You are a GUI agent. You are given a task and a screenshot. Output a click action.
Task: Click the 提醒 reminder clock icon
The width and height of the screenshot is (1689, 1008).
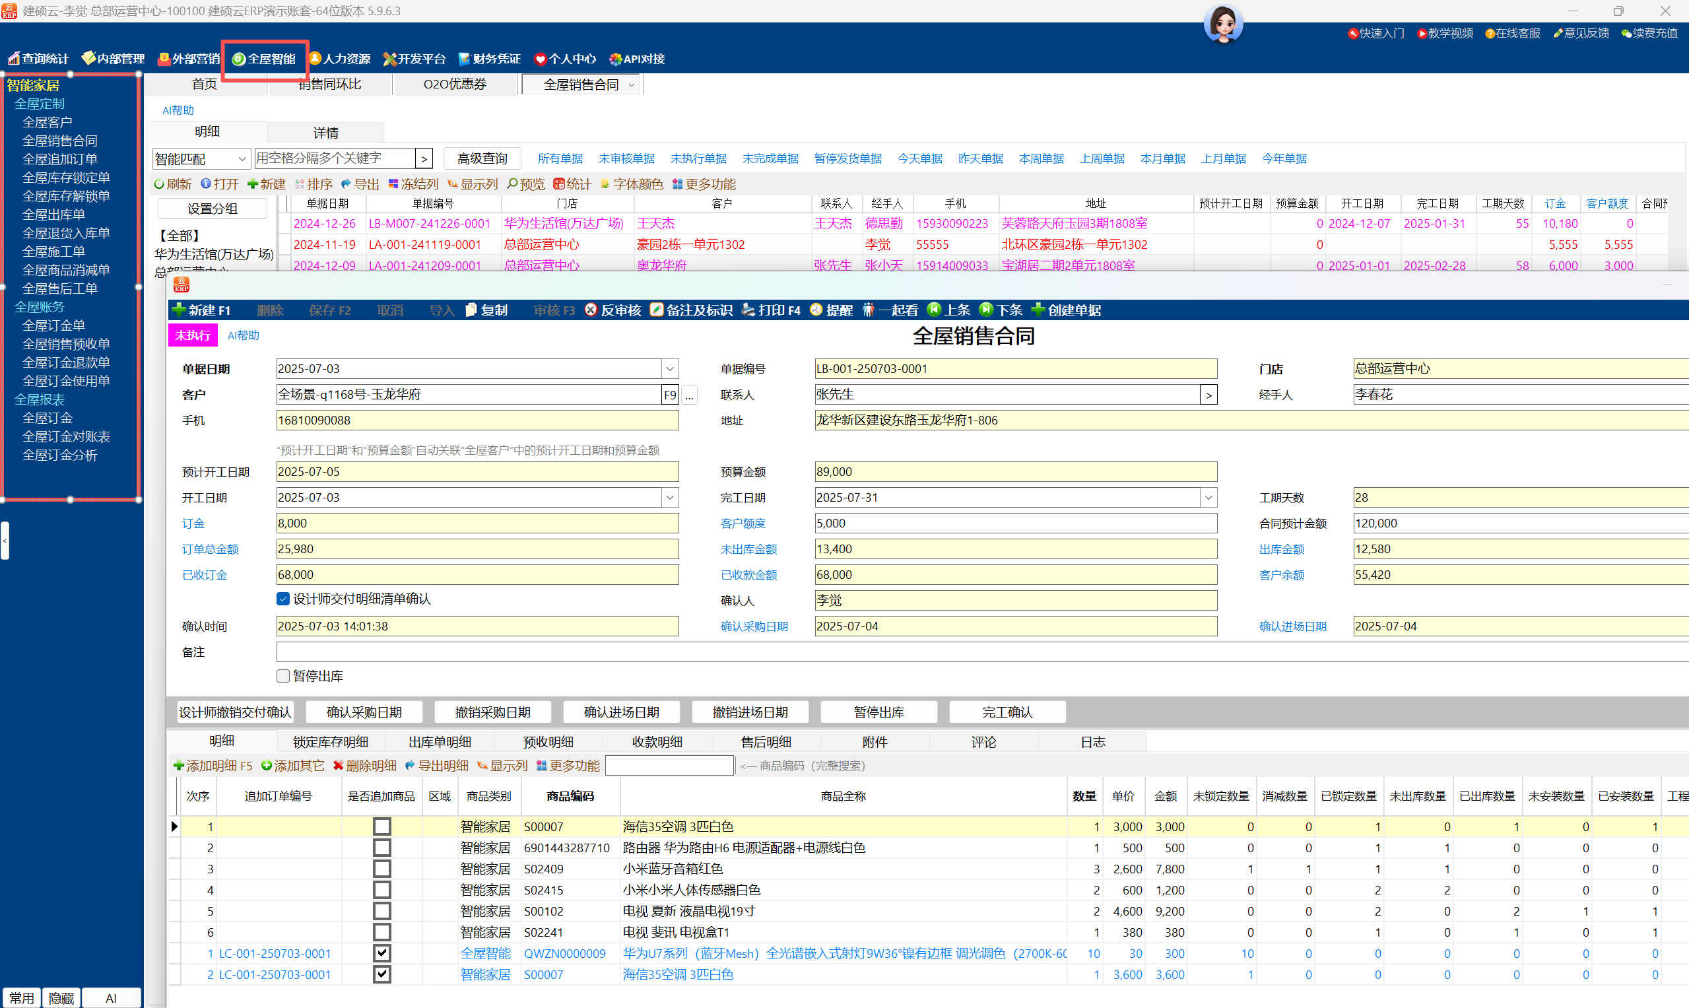tap(816, 310)
